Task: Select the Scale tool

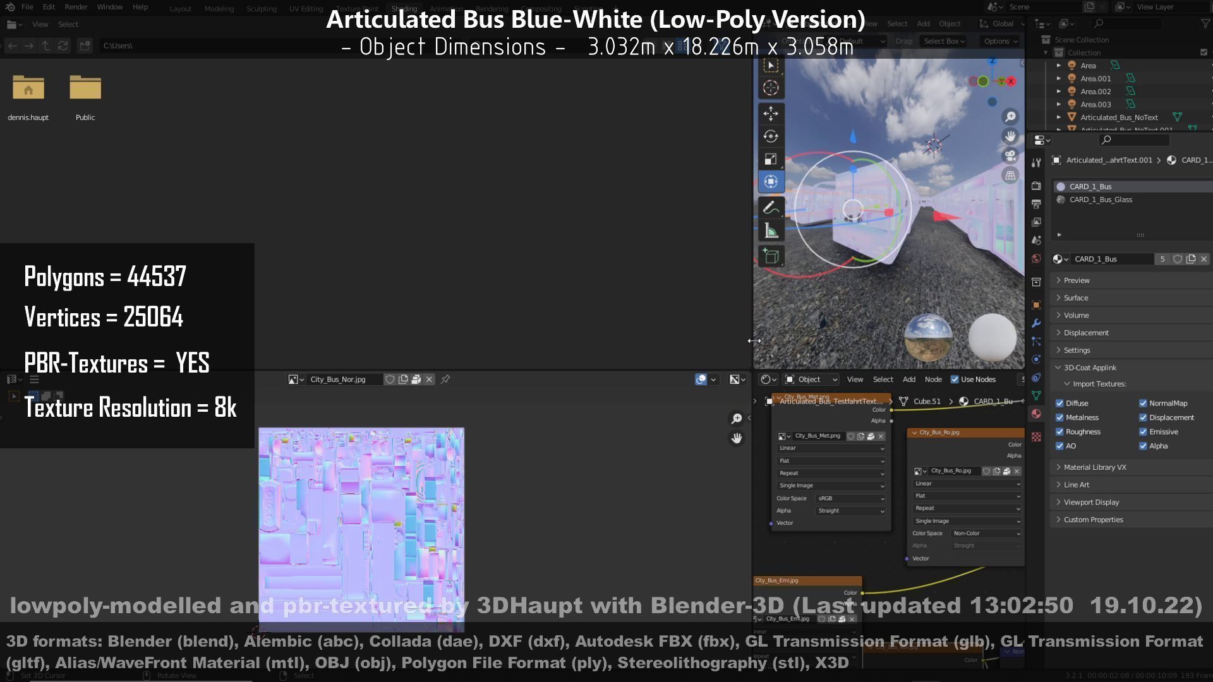Action: coord(771,159)
